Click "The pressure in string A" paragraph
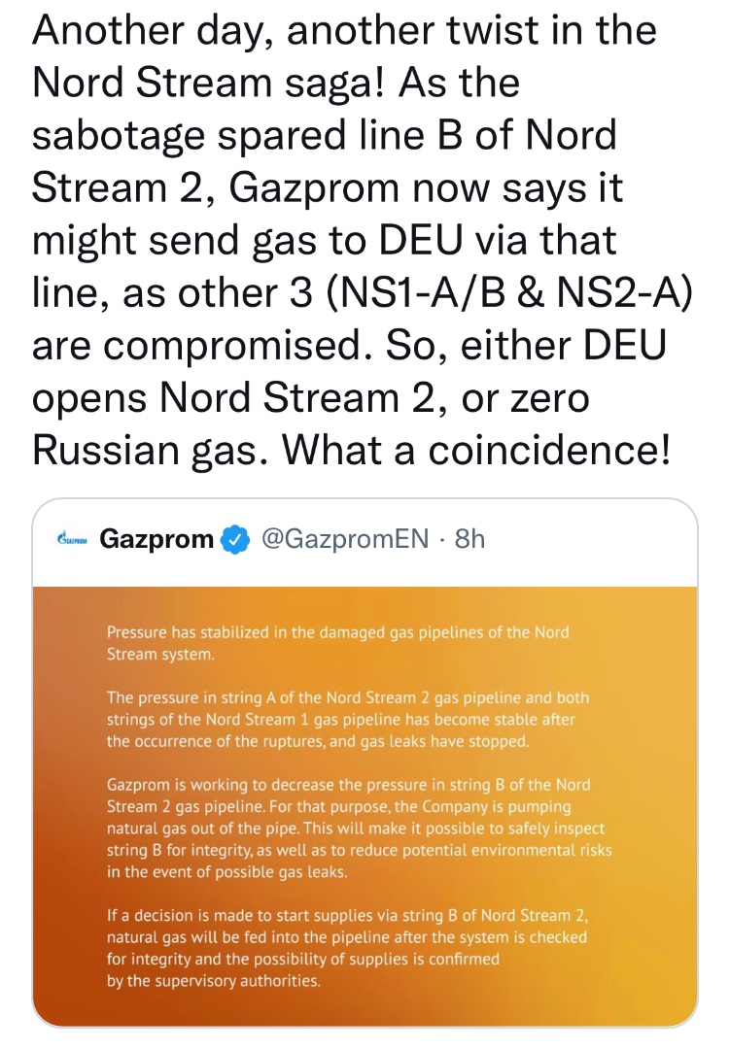 point(348,719)
